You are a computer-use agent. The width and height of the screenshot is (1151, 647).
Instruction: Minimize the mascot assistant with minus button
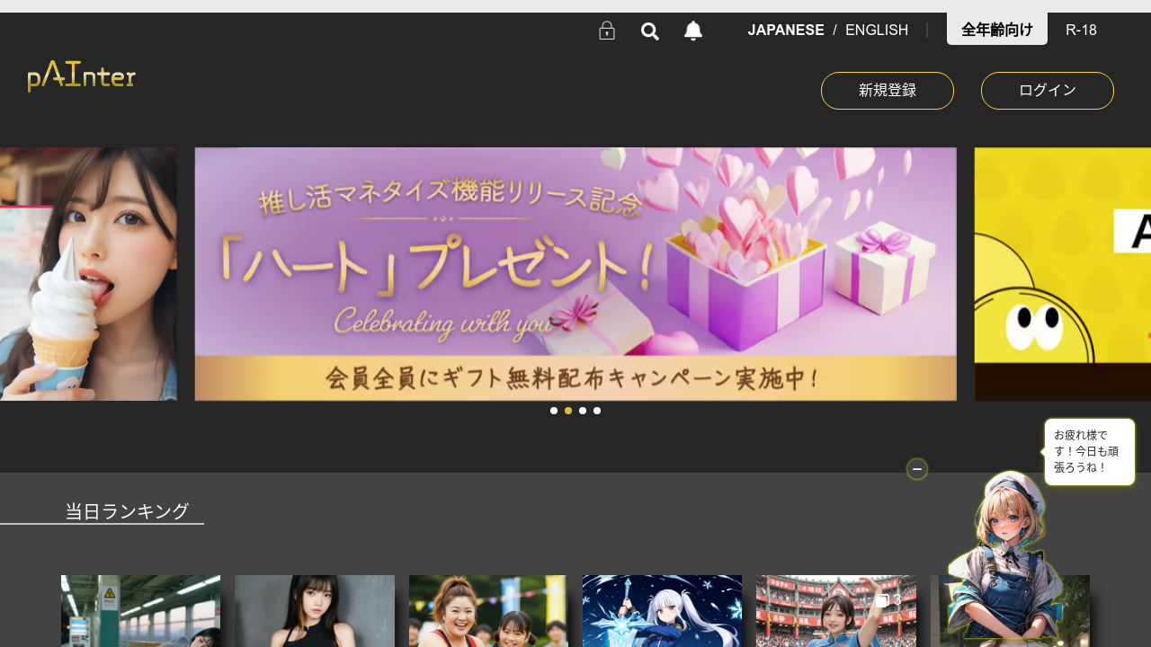pos(917,469)
